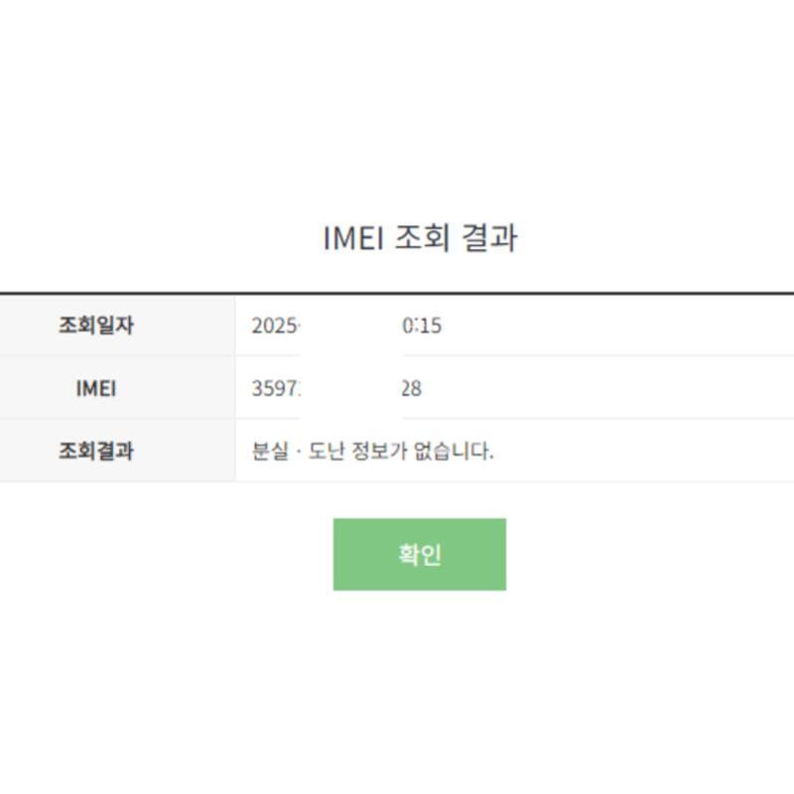Click the word '분실' in the result

tap(270, 452)
